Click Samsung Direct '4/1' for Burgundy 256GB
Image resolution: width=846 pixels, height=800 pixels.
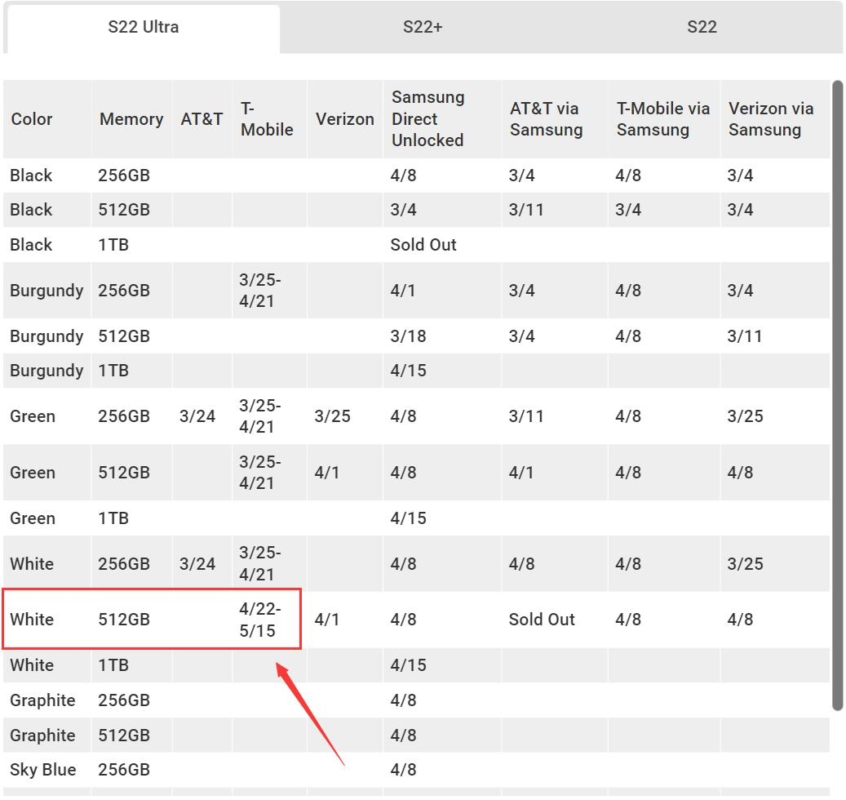point(403,291)
